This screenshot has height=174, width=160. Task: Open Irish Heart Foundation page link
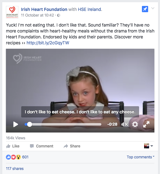pyautogui.click(x=44, y=9)
